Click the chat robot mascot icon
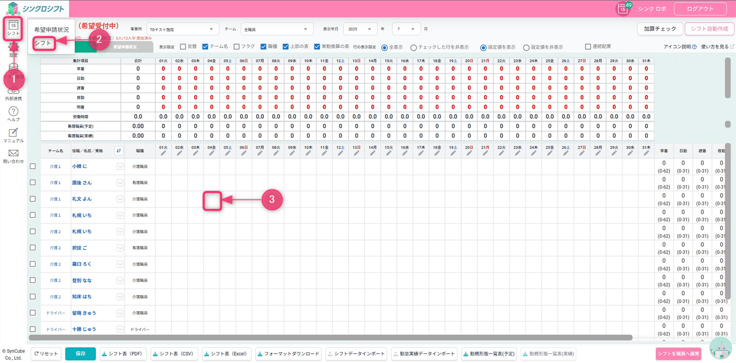The height and width of the screenshot is (363, 736). pos(722,349)
